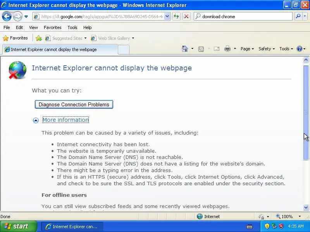The image size is (310, 232).
Task: Click the address bar URL field
Action: 102,17
